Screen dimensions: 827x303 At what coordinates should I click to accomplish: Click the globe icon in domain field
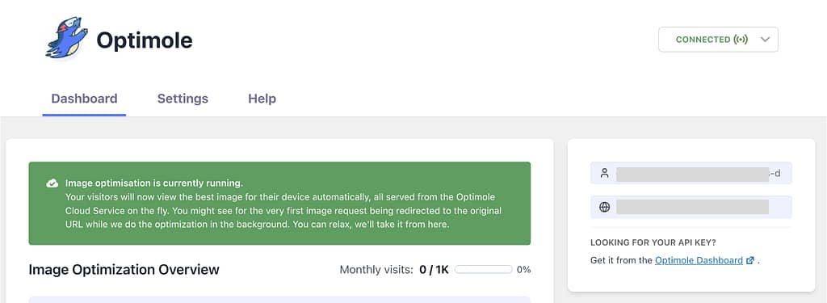click(x=604, y=207)
